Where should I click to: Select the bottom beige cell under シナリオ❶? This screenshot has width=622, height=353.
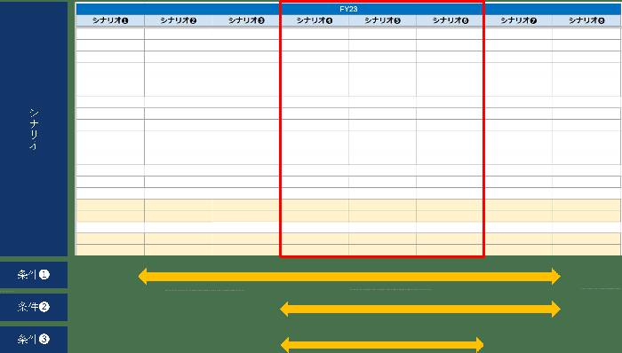click(110, 250)
